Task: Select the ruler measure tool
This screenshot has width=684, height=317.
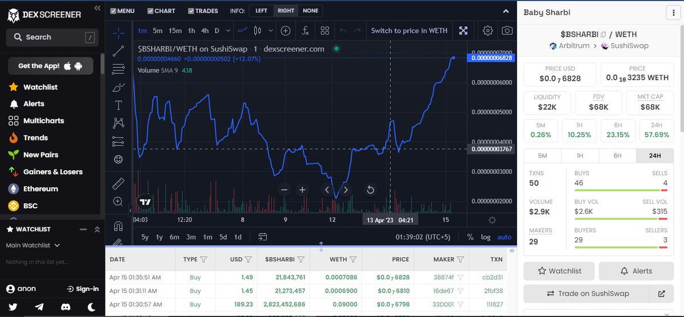Action: coord(119,183)
